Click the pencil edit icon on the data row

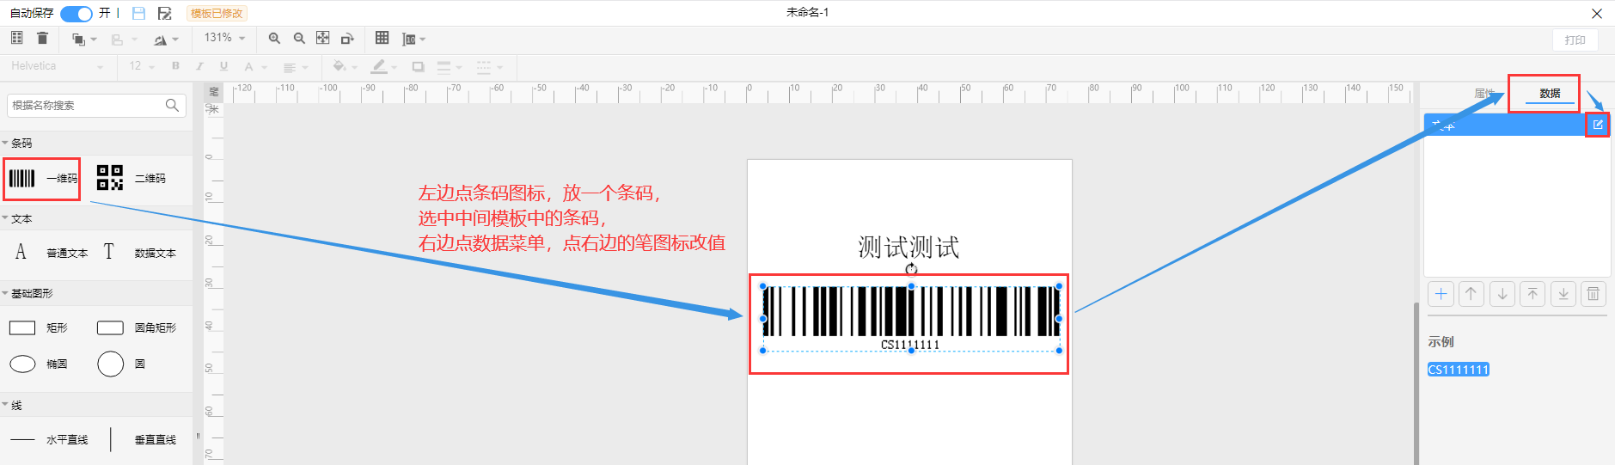click(x=1598, y=125)
